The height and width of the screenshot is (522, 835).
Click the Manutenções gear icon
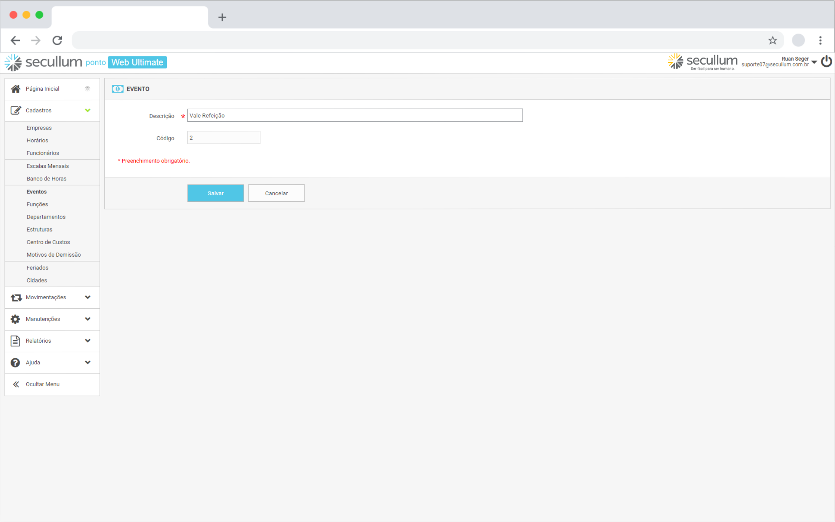(15, 319)
